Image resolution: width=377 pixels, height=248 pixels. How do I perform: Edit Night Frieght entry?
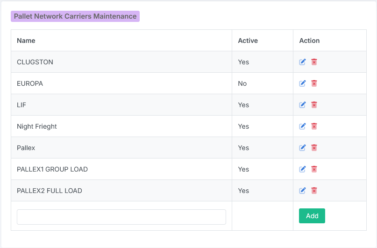302,126
